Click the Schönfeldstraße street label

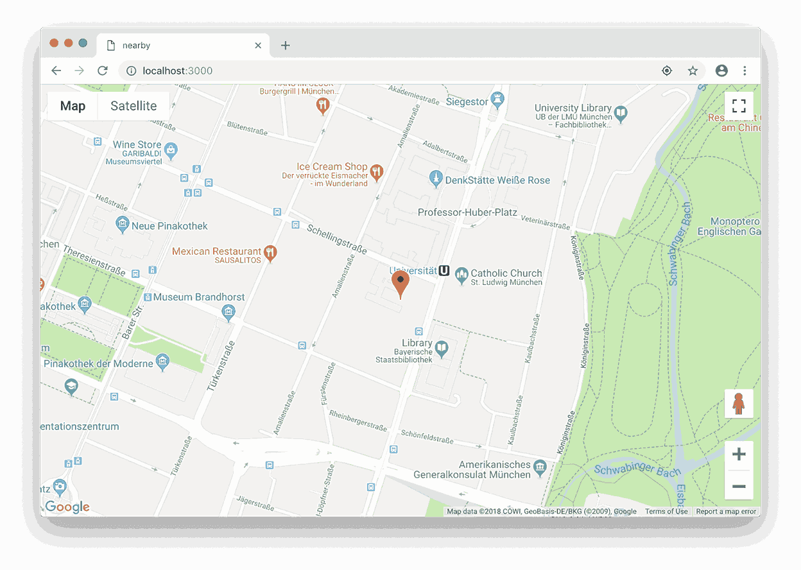coord(427,437)
